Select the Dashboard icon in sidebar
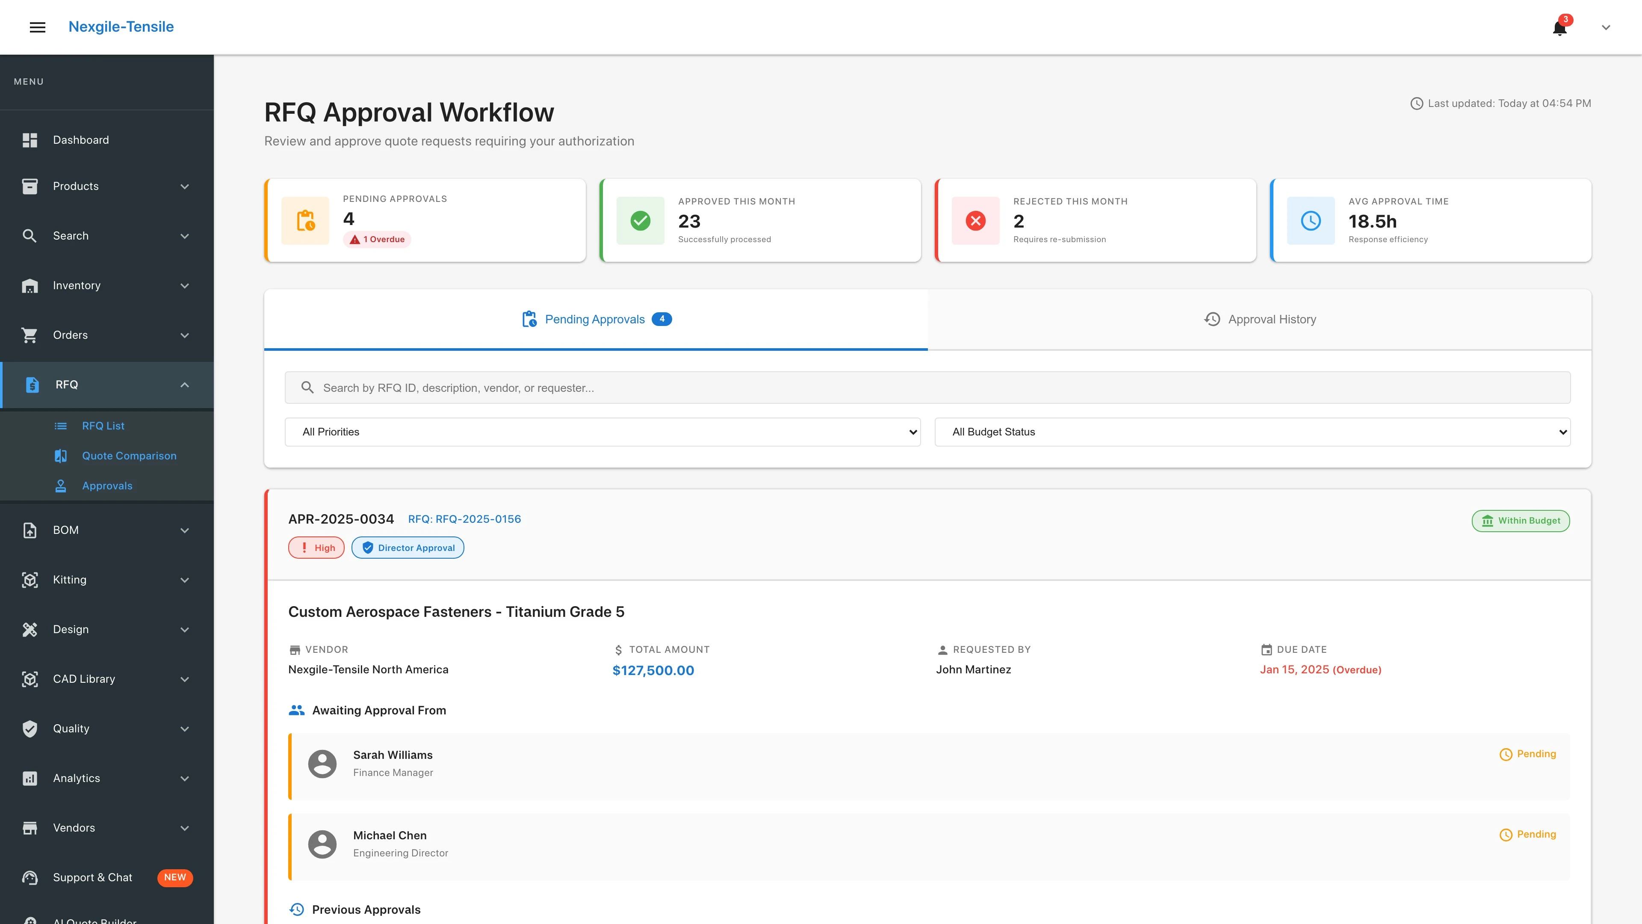 tap(30, 139)
